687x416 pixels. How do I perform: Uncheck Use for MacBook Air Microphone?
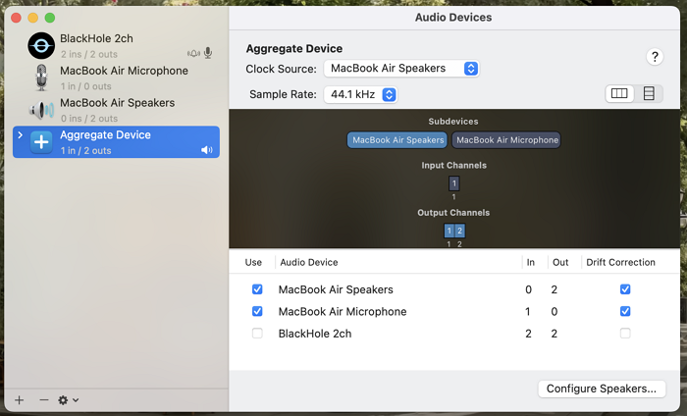257,311
